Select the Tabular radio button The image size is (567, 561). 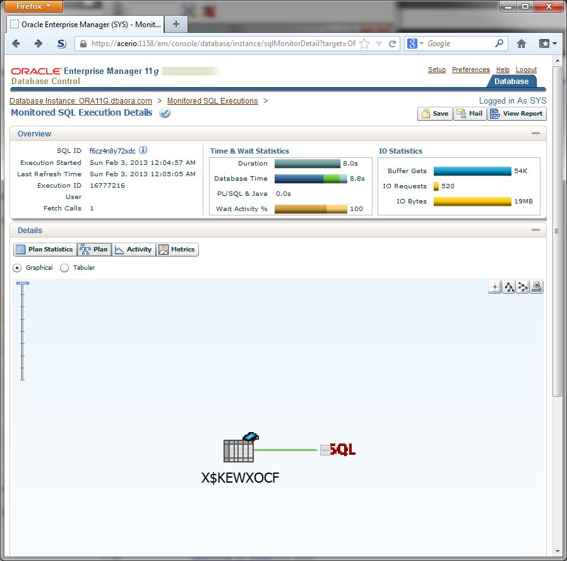[64, 268]
